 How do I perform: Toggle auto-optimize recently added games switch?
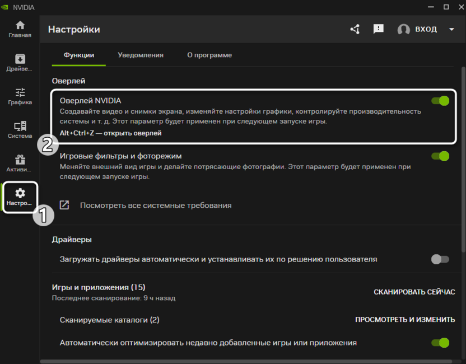pos(440,343)
